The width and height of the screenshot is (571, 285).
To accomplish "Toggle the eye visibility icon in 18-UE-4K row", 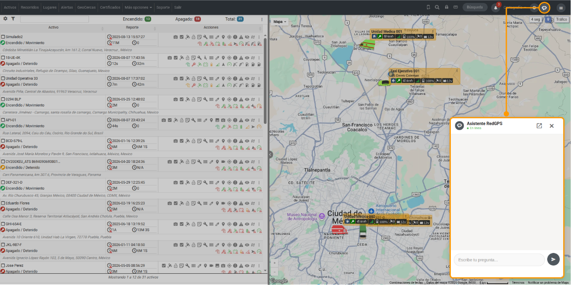I will coord(247,58).
